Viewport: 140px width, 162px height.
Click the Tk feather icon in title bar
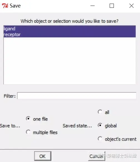[x=5, y=6]
